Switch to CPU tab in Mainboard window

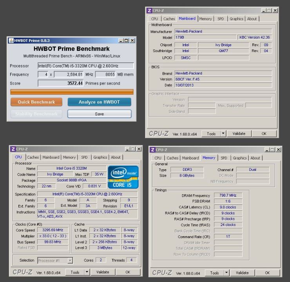(154, 19)
